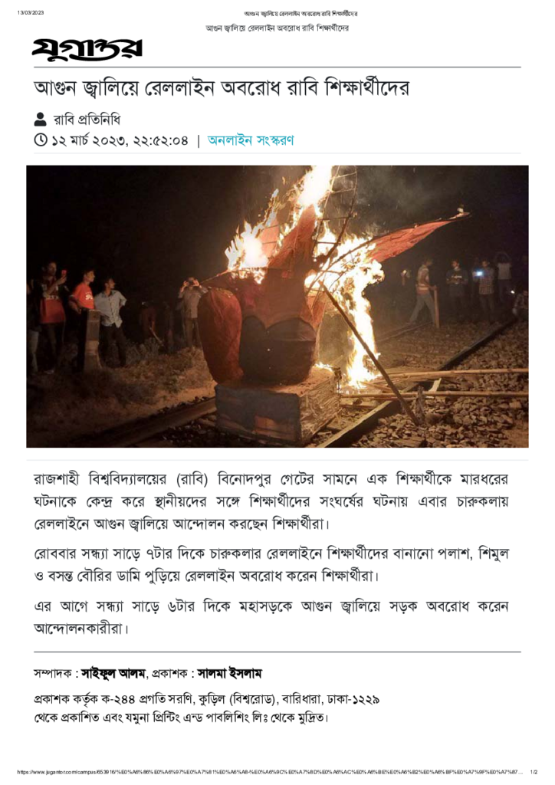Click the article headline text
The width and height of the screenshot is (555, 785).
coord(222,88)
